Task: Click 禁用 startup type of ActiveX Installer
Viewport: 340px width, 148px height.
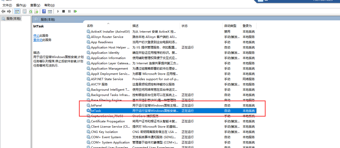Action: [x=227, y=32]
